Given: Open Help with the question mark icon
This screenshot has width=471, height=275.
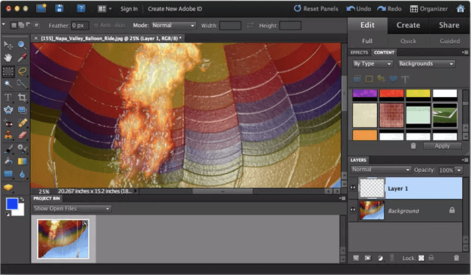Looking at the screenshot, I should pyautogui.click(x=81, y=8).
